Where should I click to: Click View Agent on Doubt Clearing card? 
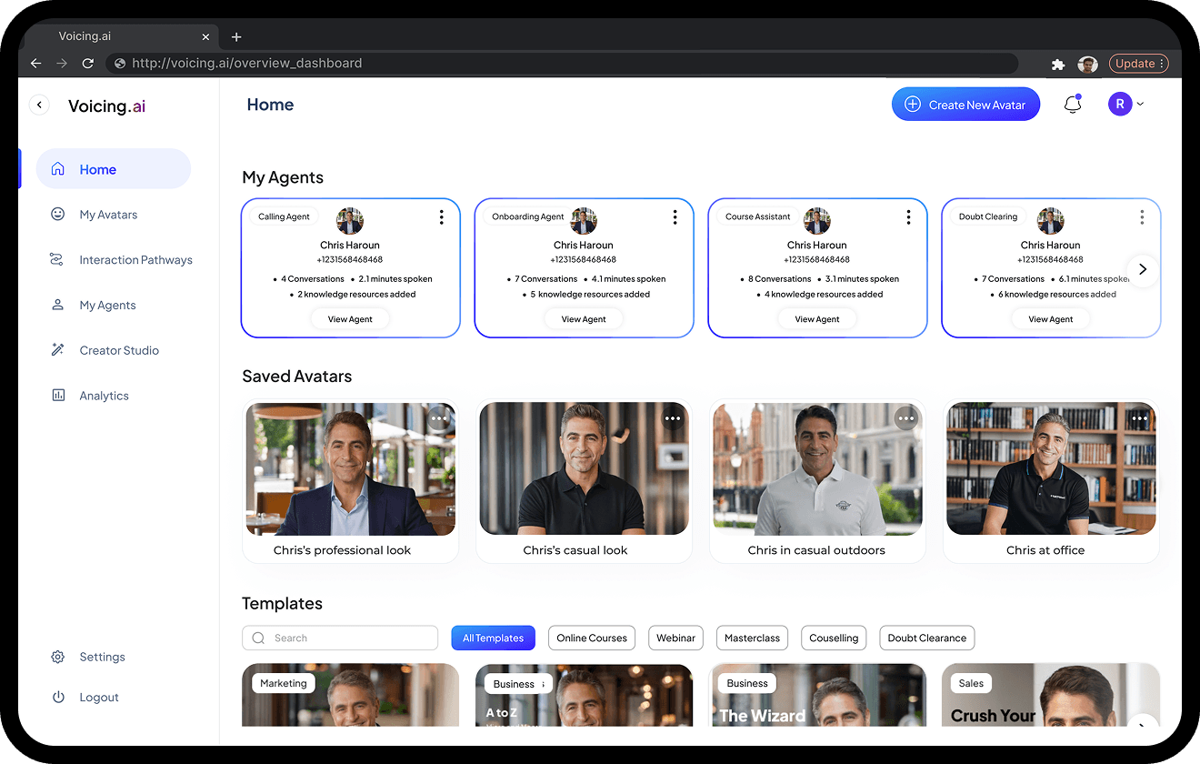[x=1051, y=319]
